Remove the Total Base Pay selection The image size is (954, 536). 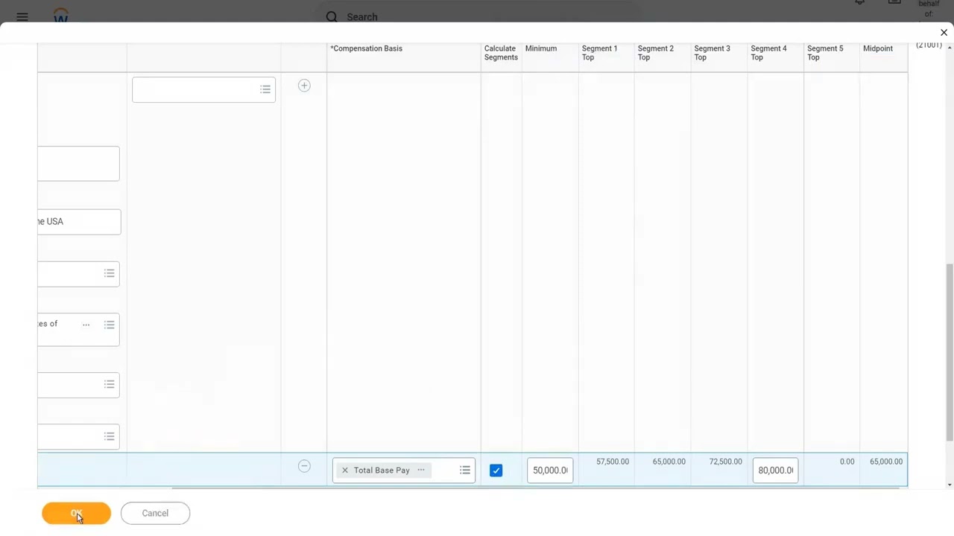pos(345,470)
